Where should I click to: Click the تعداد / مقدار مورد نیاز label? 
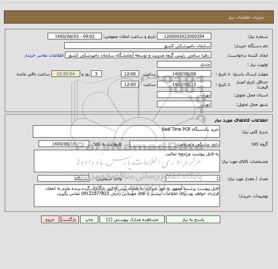pos(248,179)
